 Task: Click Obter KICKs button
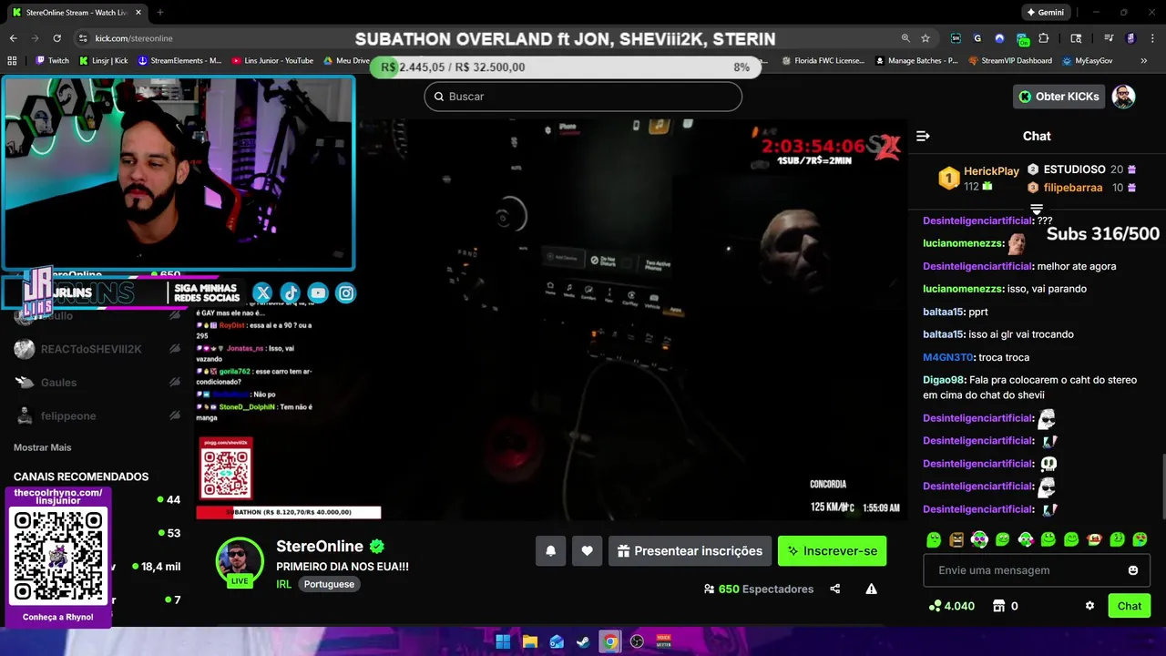click(1059, 97)
